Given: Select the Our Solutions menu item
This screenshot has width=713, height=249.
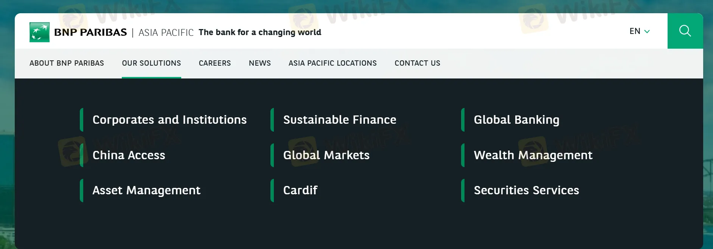Looking at the screenshot, I should 151,63.
